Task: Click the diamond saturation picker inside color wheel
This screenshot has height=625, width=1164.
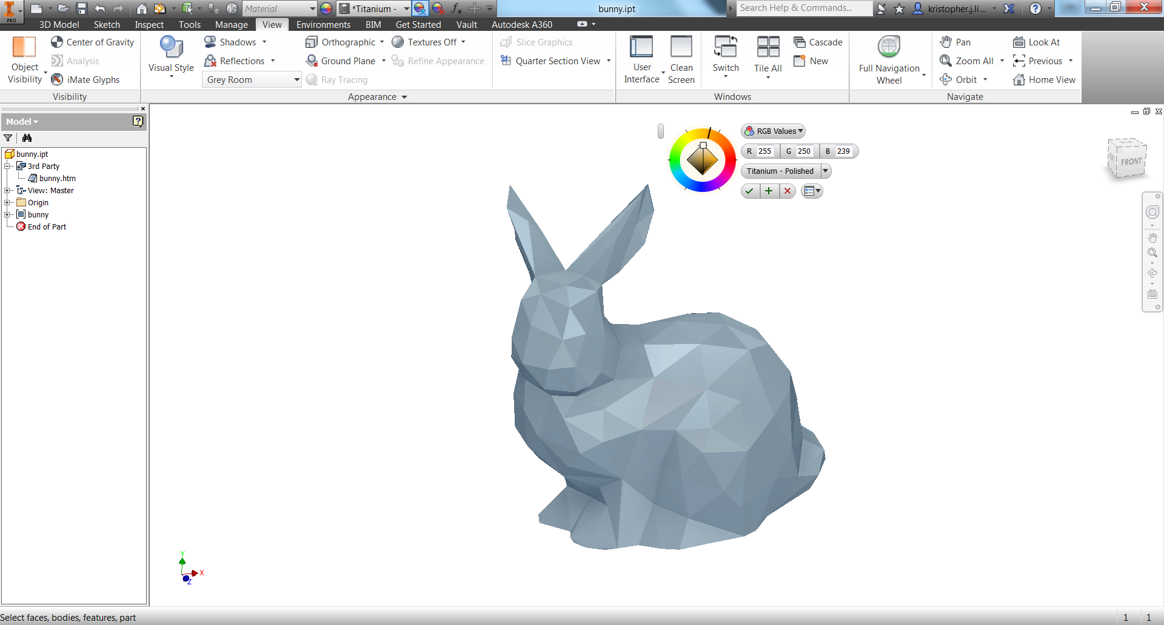Action: point(702,160)
